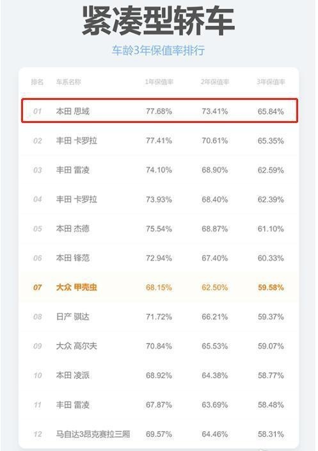Click the 1年保值率 column header
This screenshot has width=318, height=451.
click(x=159, y=82)
